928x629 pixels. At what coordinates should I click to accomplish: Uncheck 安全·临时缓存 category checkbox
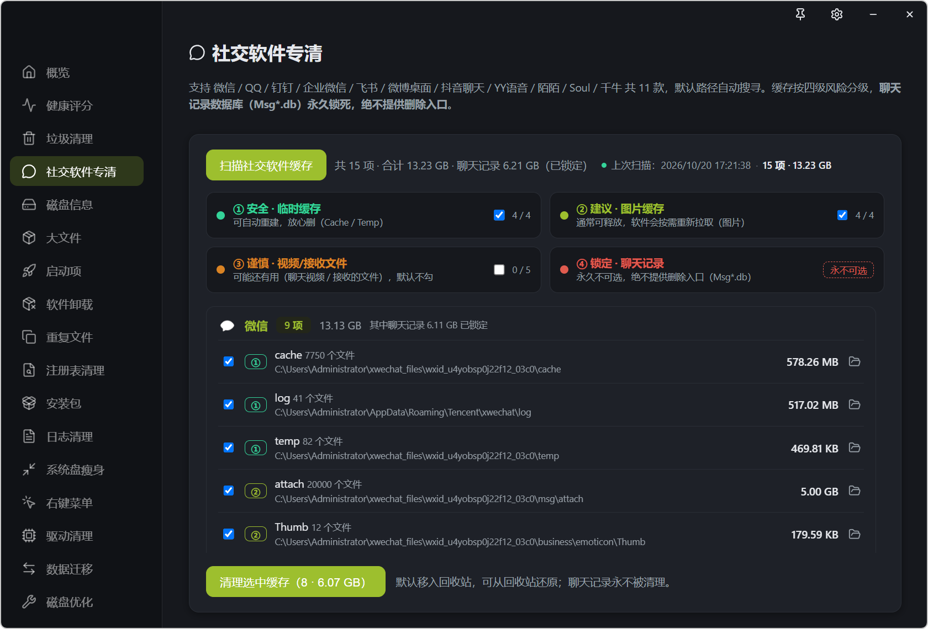pyautogui.click(x=499, y=215)
